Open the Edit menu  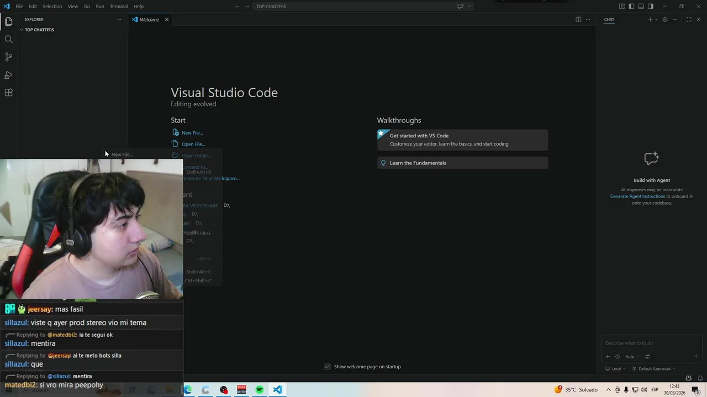coord(33,6)
